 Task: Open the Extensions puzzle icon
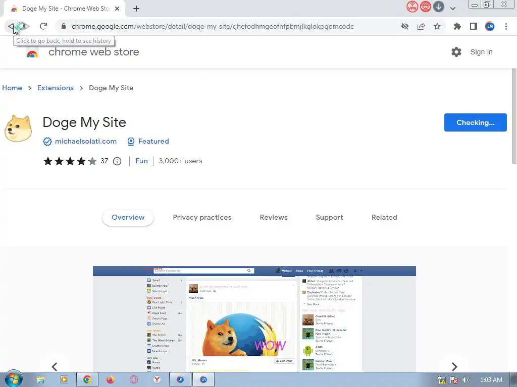point(457,26)
